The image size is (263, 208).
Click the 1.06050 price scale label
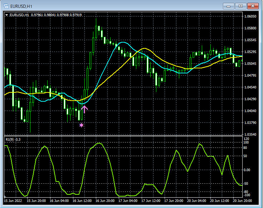(250, 16)
